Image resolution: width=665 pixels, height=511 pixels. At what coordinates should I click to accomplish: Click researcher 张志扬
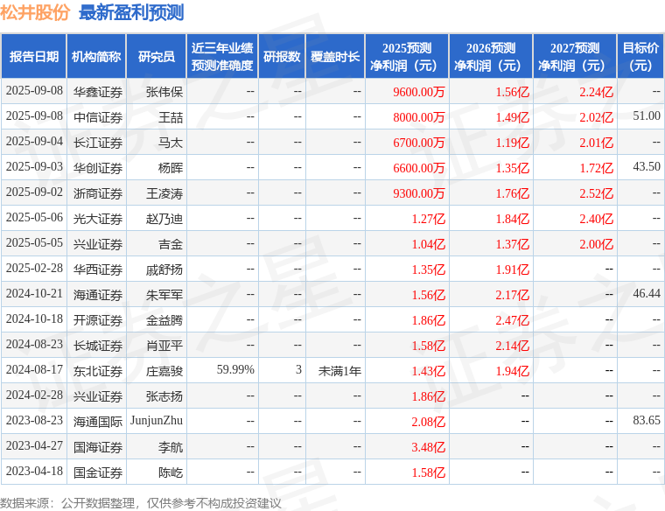coord(164,396)
